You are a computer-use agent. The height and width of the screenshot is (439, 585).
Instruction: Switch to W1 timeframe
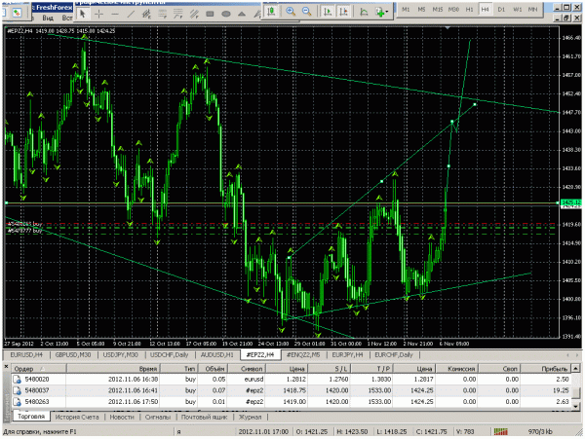(517, 10)
